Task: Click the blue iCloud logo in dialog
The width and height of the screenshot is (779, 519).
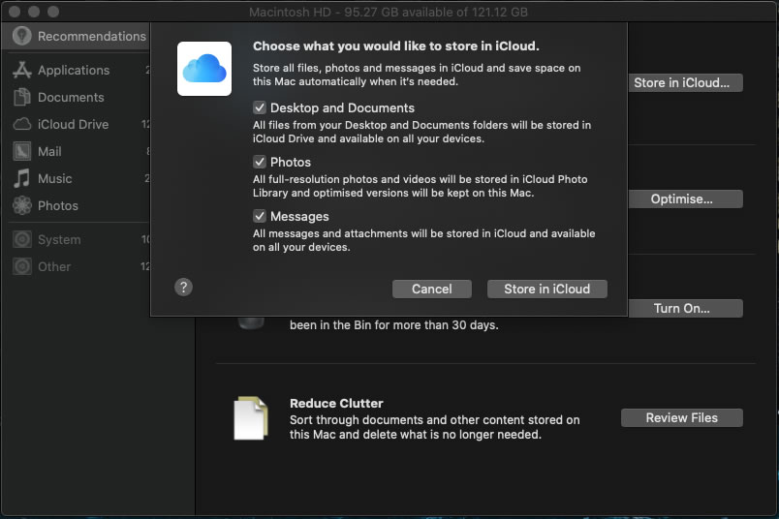Action: tap(204, 69)
